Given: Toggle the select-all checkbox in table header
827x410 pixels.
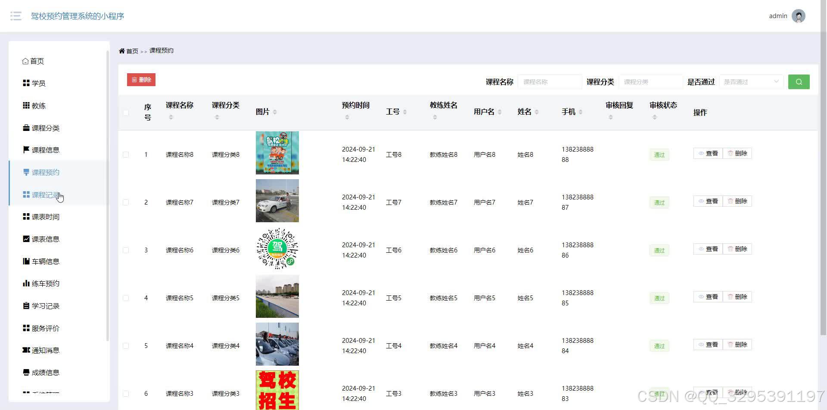Looking at the screenshot, I should click(x=126, y=112).
